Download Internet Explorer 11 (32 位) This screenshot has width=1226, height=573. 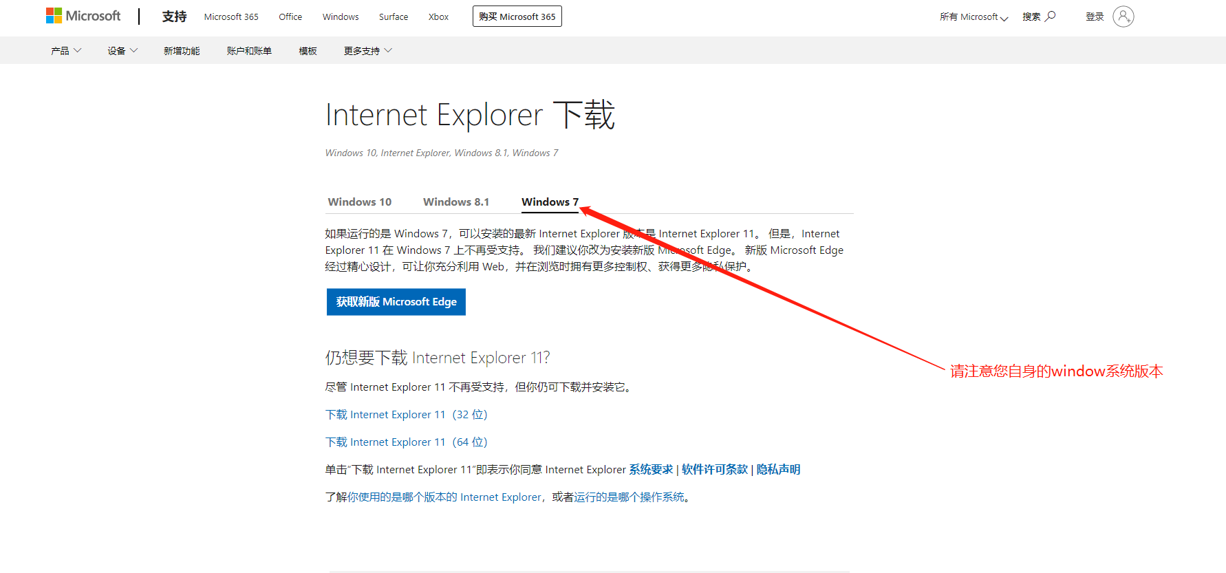point(406,414)
